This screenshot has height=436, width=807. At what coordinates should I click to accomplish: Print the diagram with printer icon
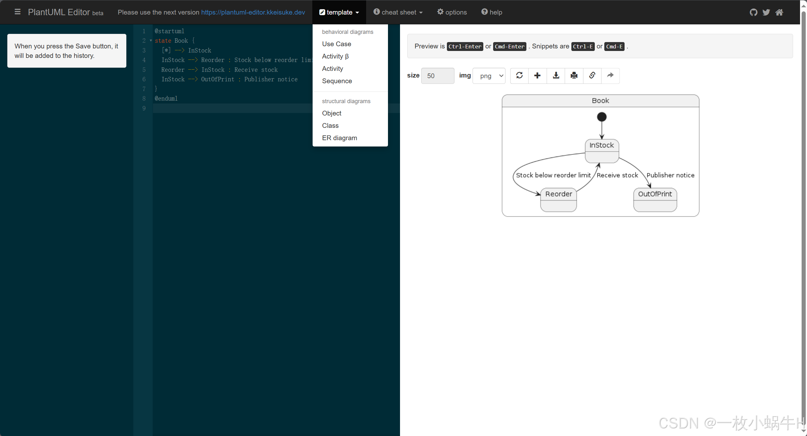[x=574, y=75]
